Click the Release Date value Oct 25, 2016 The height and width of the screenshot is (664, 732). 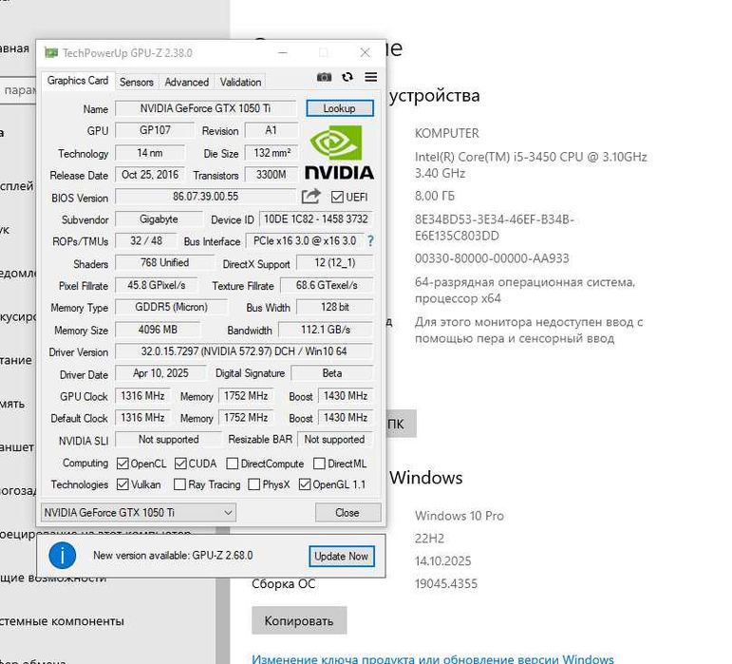click(150, 175)
